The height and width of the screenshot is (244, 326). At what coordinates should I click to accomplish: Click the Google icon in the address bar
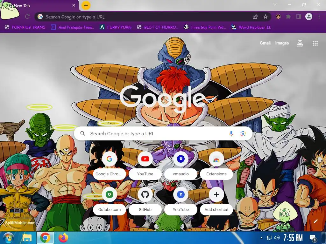coord(40,17)
